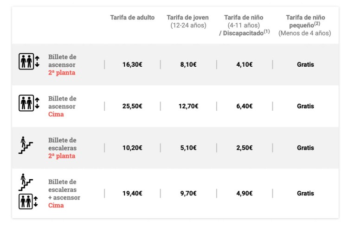This screenshot has width=348, height=226.
Task: Click 'Gratis' in the elevator 2ª planta row
Action: click(305, 64)
